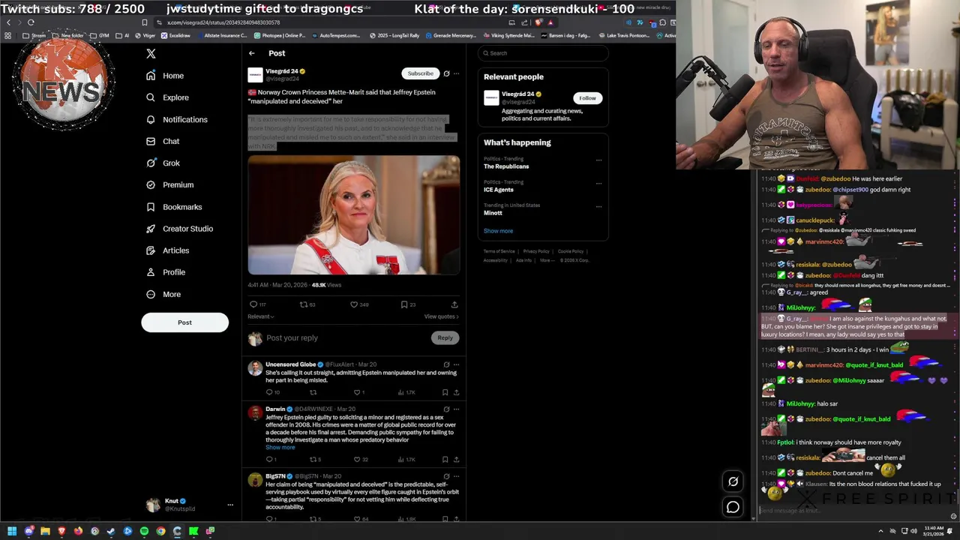960x540 pixels.
Task: Show more of Darwin's reply
Action: point(280,448)
